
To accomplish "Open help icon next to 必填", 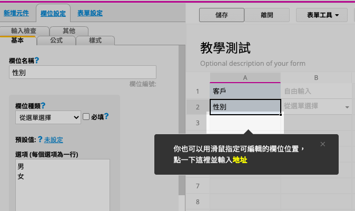I will (x=106, y=116).
